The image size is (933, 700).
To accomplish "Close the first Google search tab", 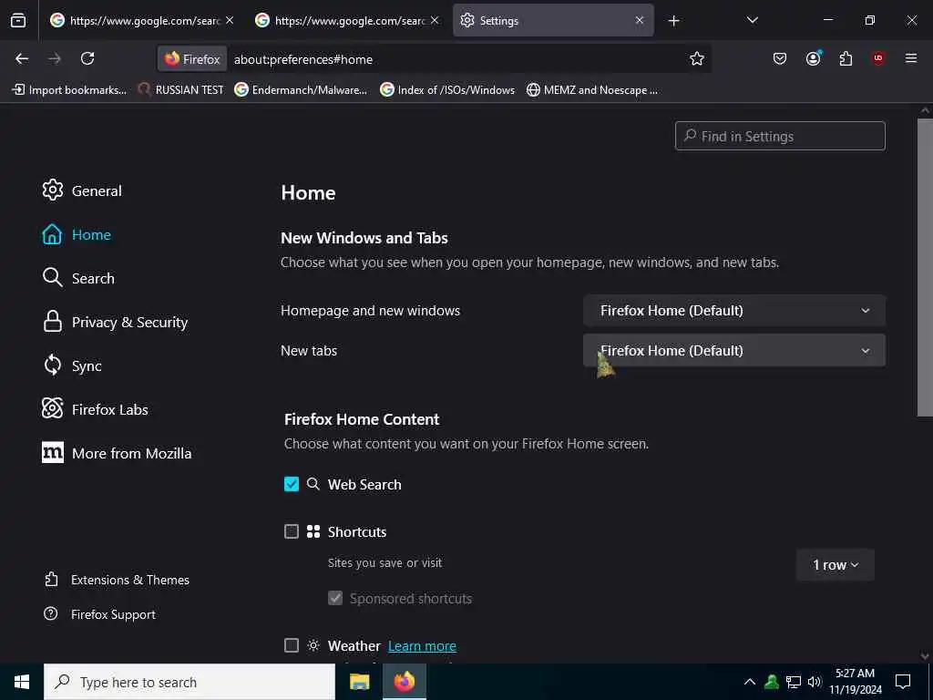I will coord(230,20).
